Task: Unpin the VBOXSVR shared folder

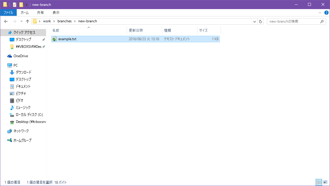Action: [43, 47]
